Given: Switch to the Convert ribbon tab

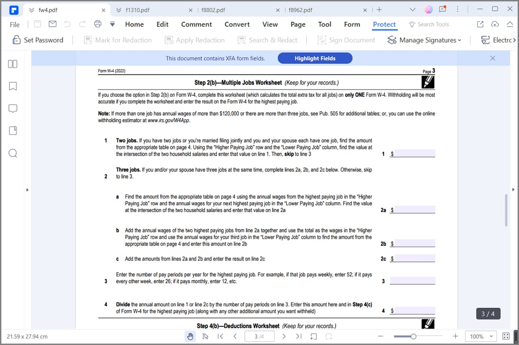Looking at the screenshot, I should click(237, 24).
